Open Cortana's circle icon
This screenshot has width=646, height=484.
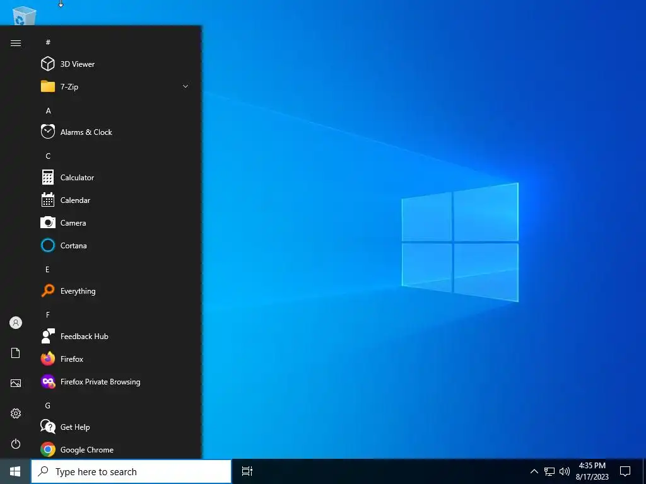coord(48,245)
